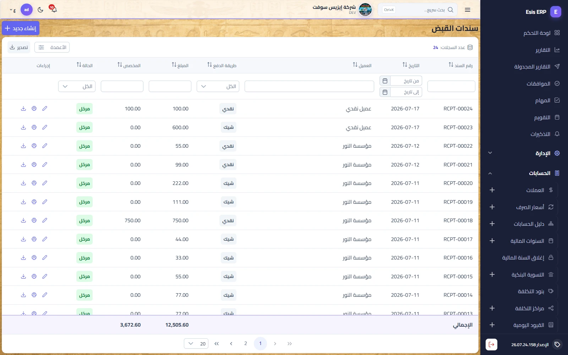Screen dimensions: 568x355
Task: Edit receipt RCPT-00024 with pencil icon
Action: pyautogui.click(x=45, y=109)
